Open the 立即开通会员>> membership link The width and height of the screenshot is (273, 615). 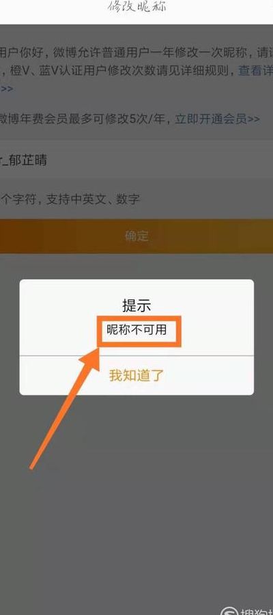pyautogui.click(x=218, y=119)
